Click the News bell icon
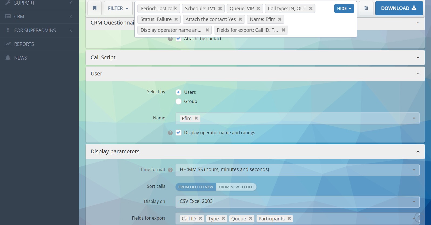This screenshot has height=225, width=431. pyautogui.click(x=8, y=57)
